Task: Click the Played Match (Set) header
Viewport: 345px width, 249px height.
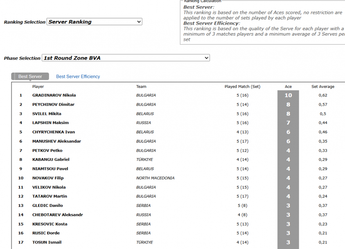Action: pyautogui.click(x=242, y=86)
